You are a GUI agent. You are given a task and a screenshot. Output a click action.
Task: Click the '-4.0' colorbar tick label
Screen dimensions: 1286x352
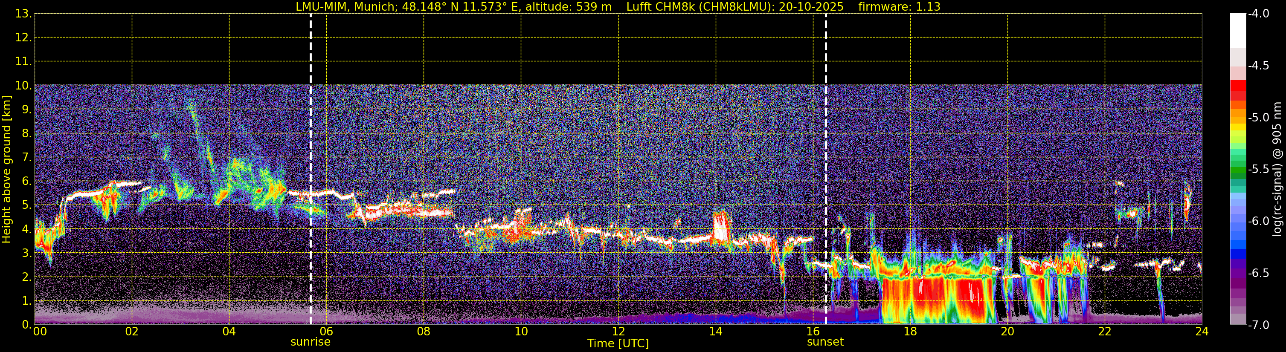[x=1259, y=14]
